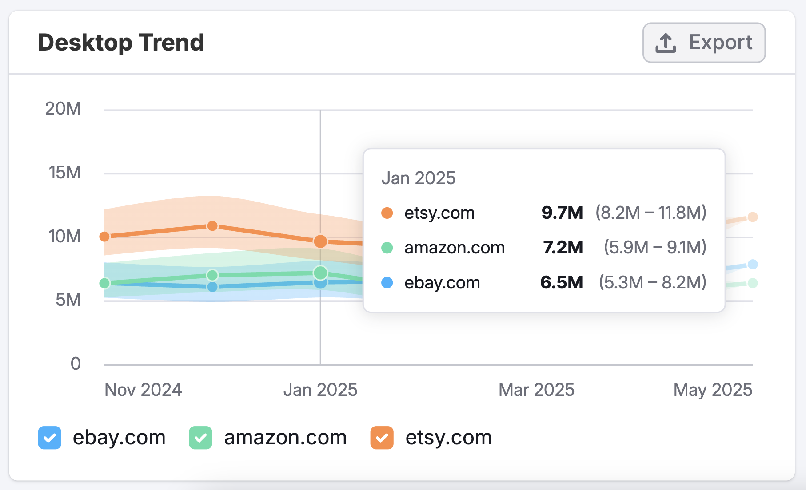
Task: Click the green amazon.com dot in tooltip
Action: point(387,248)
